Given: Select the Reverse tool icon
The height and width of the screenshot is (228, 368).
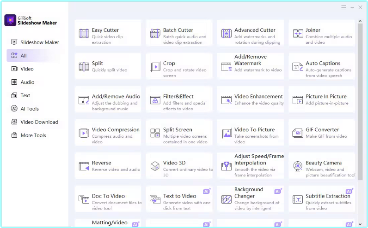Looking at the screenshot, I should [x=84, y=166].
